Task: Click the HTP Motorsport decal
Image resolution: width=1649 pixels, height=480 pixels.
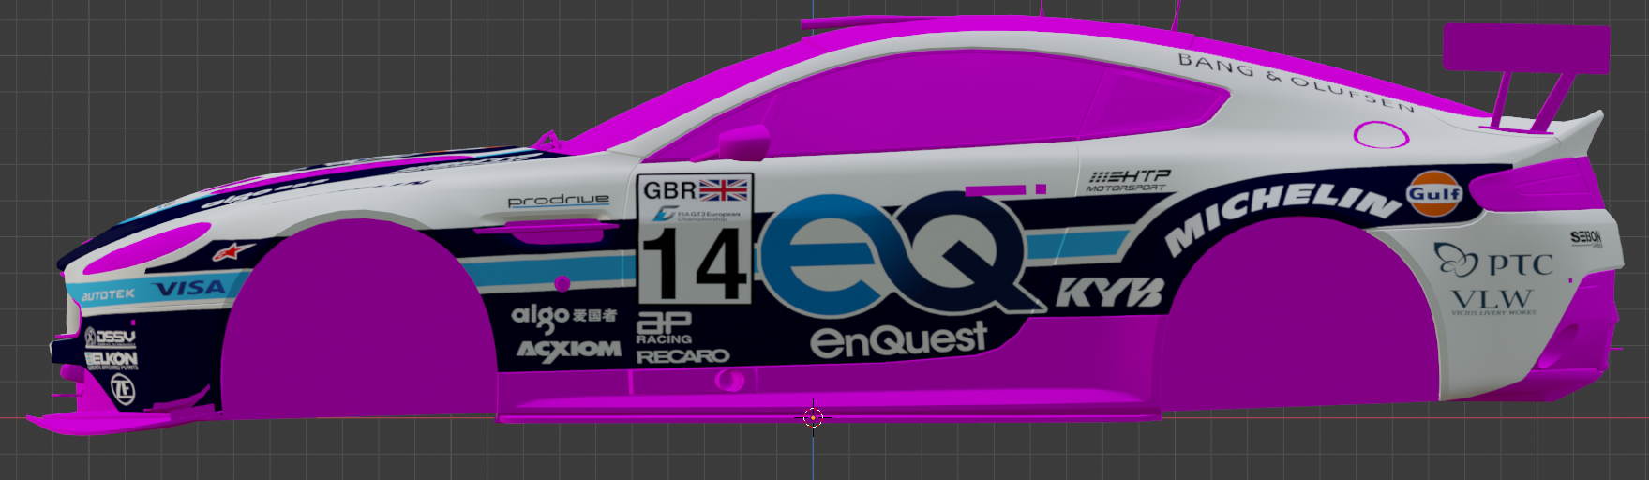Action: click(1130, 181)
